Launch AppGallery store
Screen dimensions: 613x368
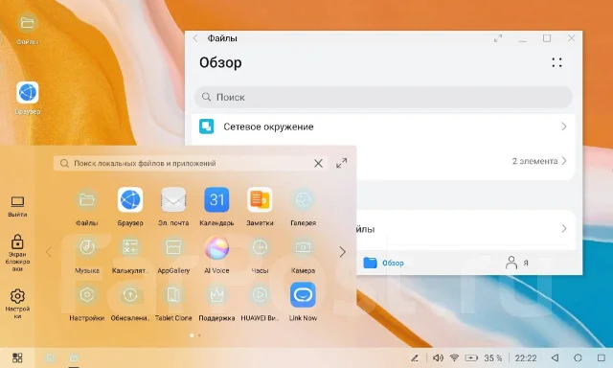pos(173,247)
